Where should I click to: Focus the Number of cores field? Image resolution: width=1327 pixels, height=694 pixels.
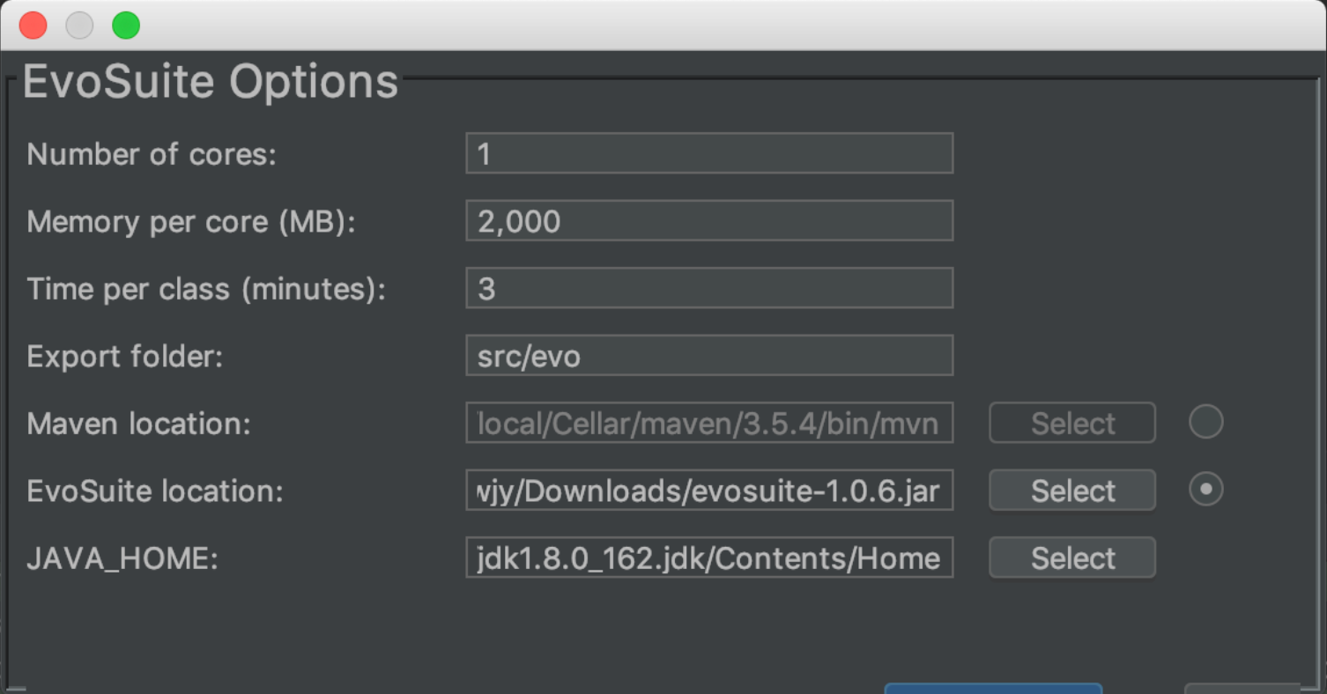709,153
